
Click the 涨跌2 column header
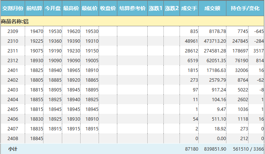(172, 8)
